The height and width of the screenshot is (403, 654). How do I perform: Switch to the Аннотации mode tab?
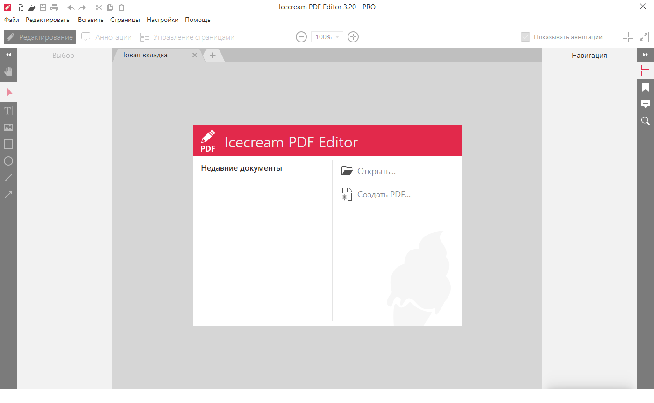point(106,36)
